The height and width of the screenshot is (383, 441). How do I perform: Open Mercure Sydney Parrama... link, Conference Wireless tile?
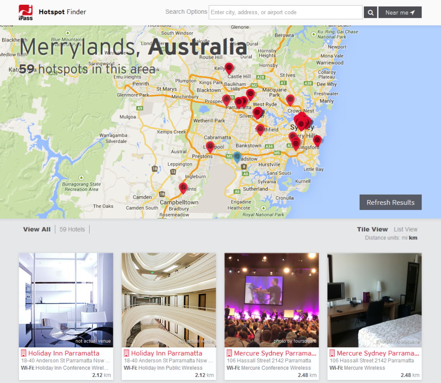[x=275, y=353]
